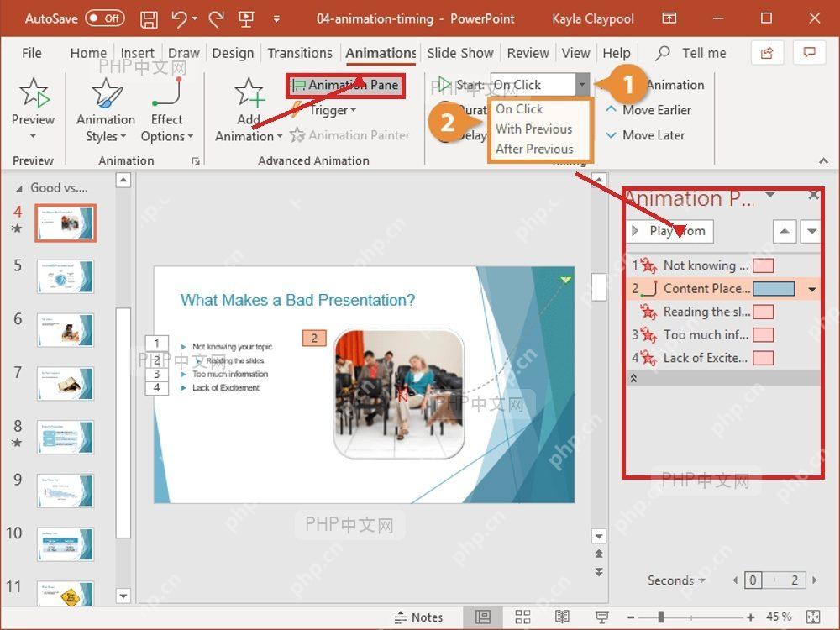Undo the last action

[x=179, y=19]
